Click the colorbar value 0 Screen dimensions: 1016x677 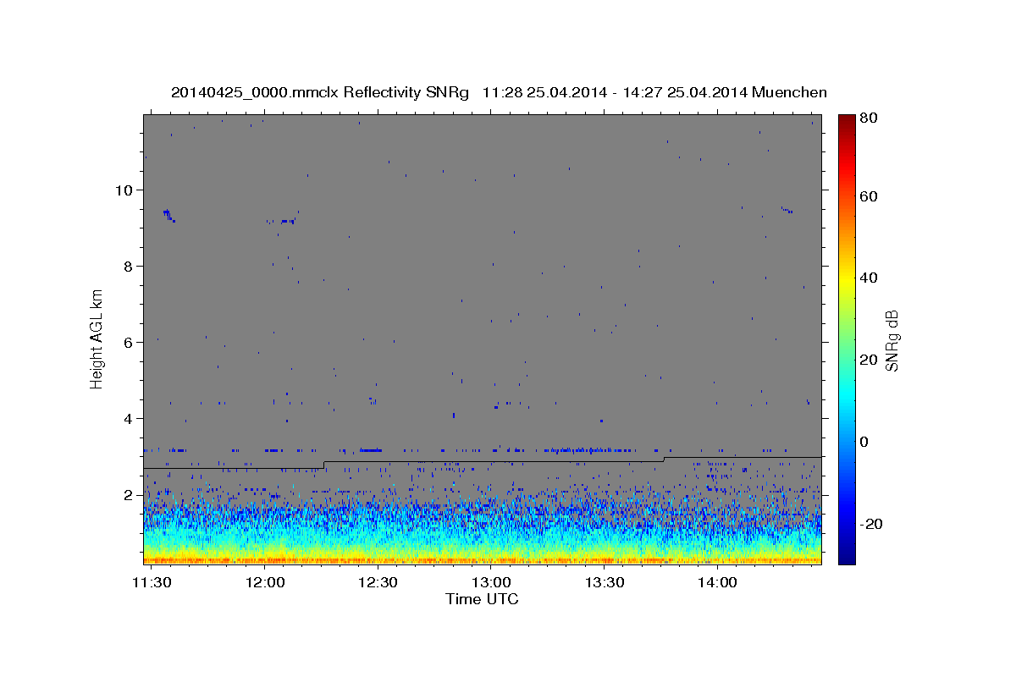point(865,442)
